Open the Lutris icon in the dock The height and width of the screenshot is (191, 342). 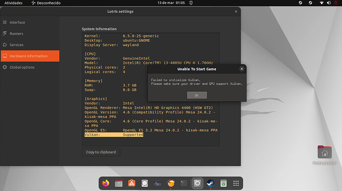click(x=171, y=184)
